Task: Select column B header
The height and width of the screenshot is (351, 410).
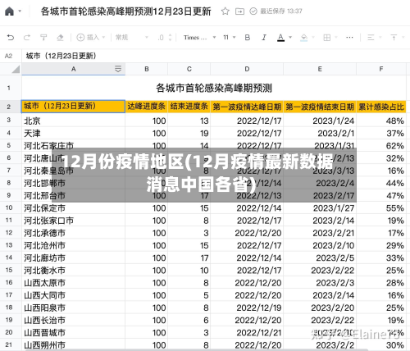Action: (147, 69)
